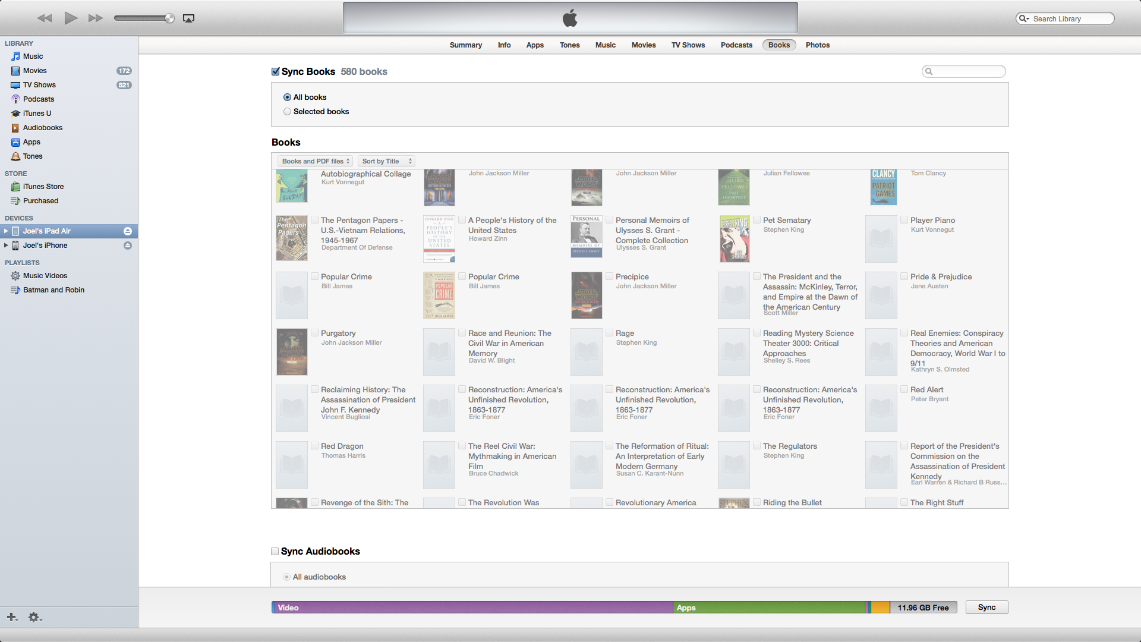
Task: Check the Precipice book checkbox
Action: (x=609, y=276)
